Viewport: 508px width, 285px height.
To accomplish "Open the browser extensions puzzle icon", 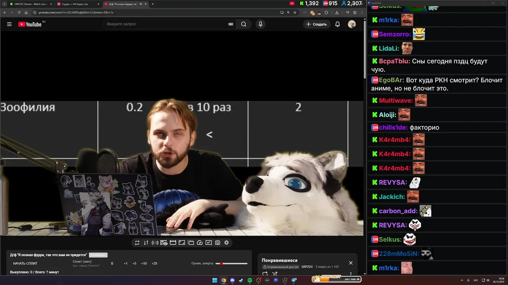I will coord(326,12).
